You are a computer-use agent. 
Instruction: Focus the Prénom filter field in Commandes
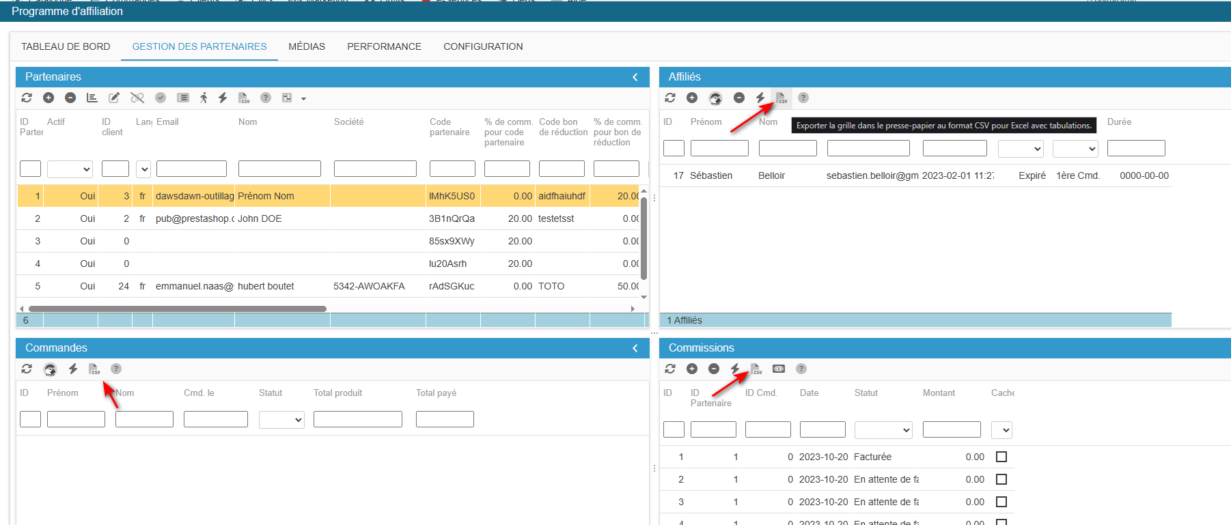[x=76, y=419]
